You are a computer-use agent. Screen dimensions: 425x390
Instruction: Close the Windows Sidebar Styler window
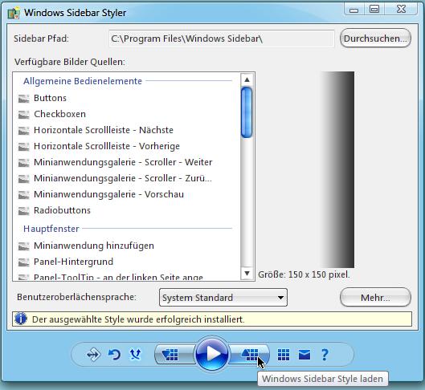tap(401, 9)
